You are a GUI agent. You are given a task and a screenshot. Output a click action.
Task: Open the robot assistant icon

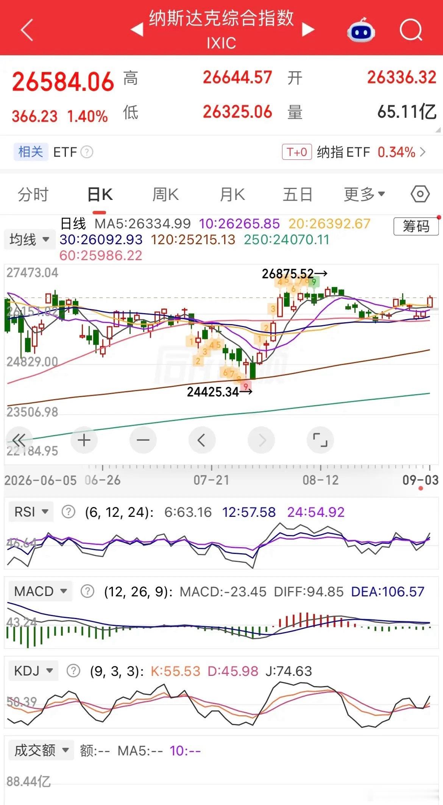point(361,30)
